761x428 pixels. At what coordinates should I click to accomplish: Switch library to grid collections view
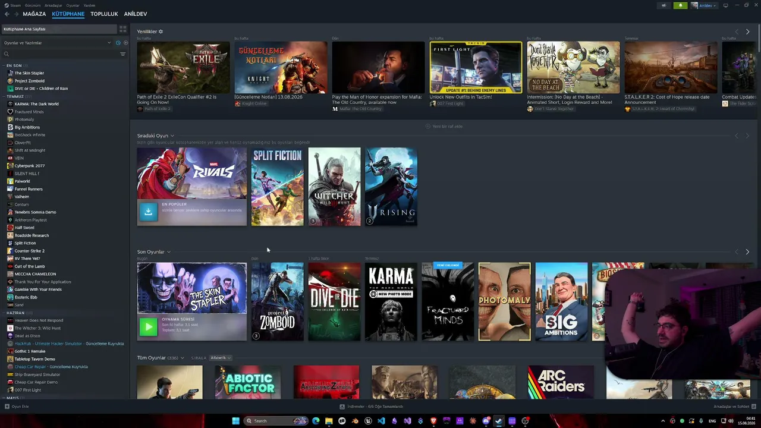123,29
